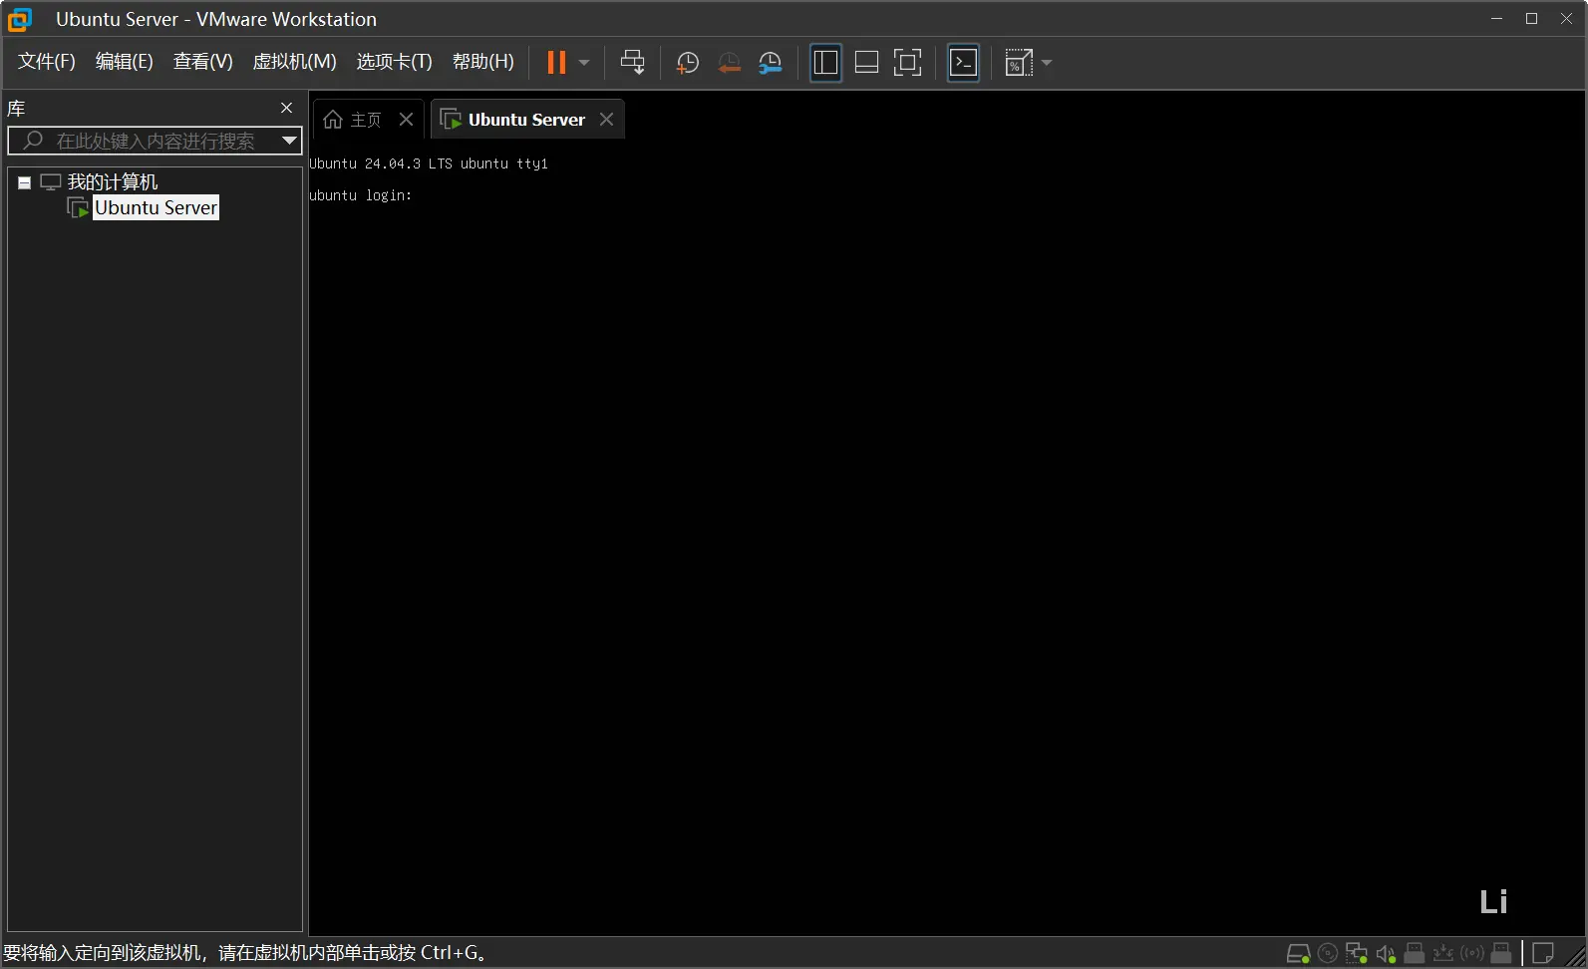Take a snapshot of this VM
The height and width of the screenshot is (969, 1588).
[687, 63]
